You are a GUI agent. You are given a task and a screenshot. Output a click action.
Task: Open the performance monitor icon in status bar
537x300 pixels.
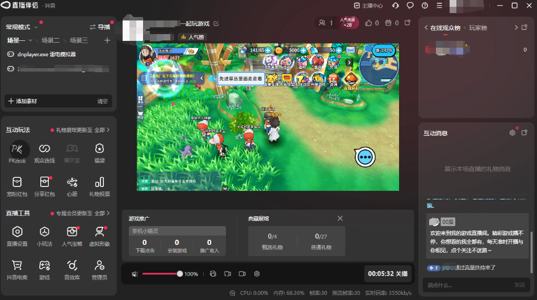pos(233,293)
